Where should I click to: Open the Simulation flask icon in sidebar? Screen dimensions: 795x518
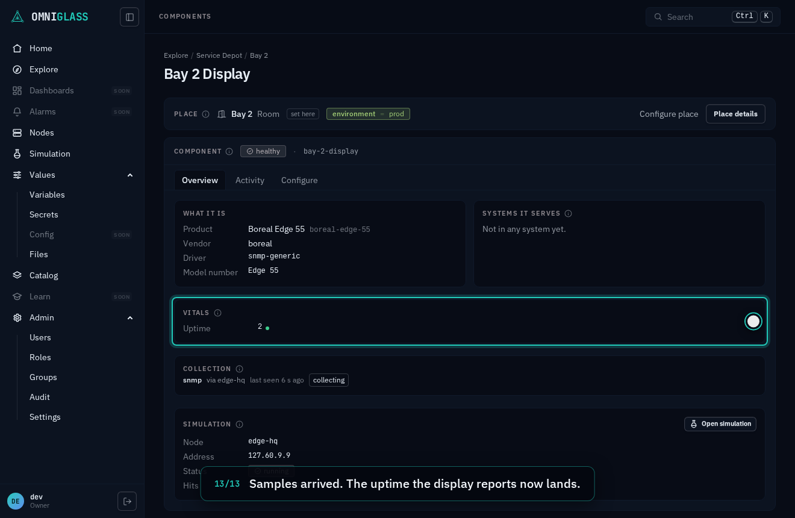click(x=17, y=154)
